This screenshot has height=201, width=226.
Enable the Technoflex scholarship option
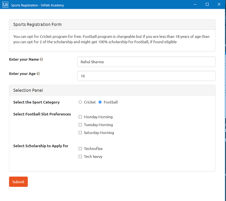coord(80,148)
